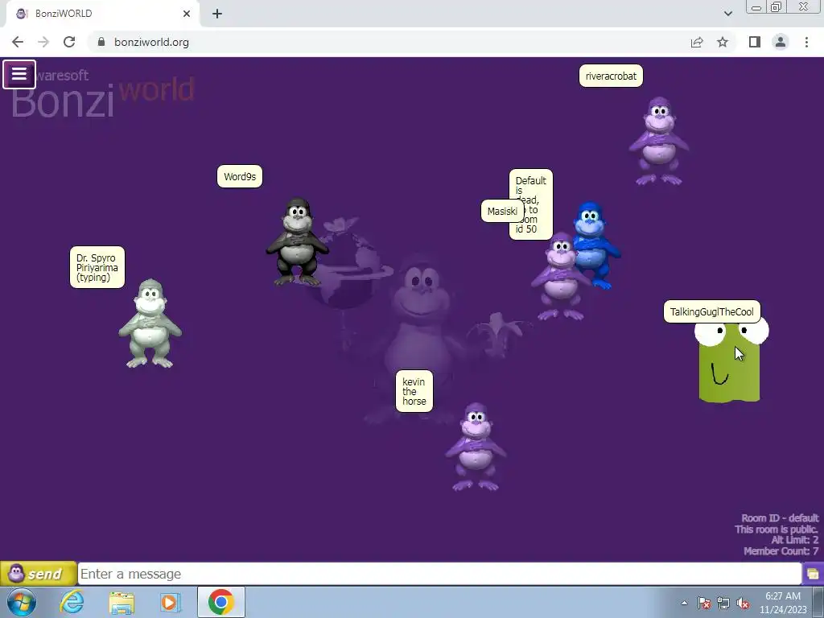The width and height of the screenshot is (824, 618).
Task: Click the Action Center flag icon
Action: (x=704, y=603)
